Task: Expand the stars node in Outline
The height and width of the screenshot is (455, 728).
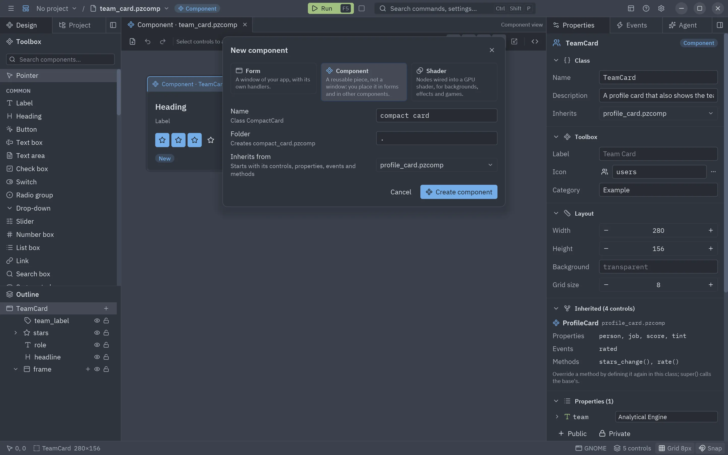Action: pyautogui.click(x=16, y=333)
